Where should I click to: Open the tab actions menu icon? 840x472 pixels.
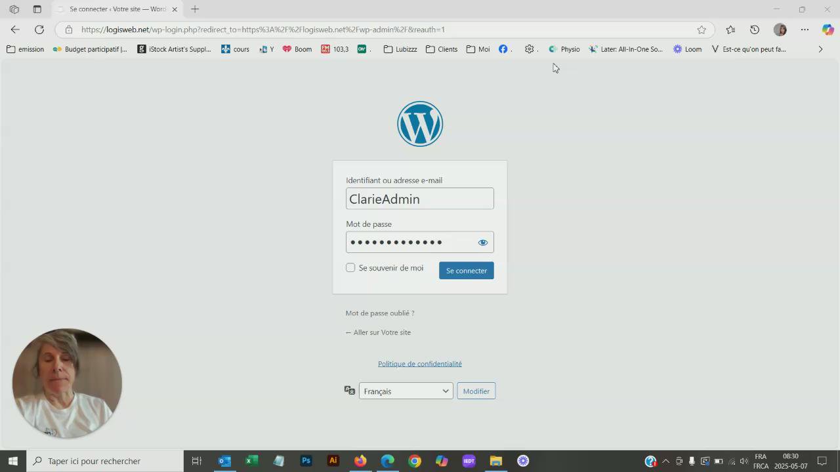[x=37, y=9]
